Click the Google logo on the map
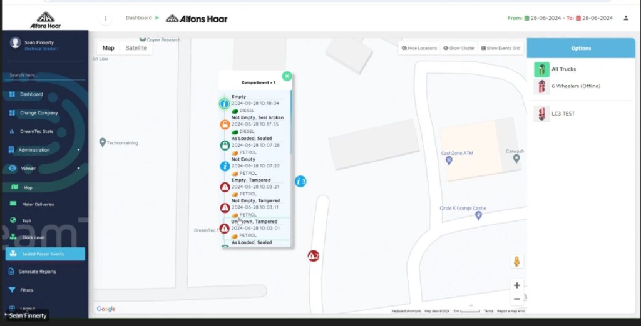Viewport: 641px width, 326px height. tap(106, 309)
